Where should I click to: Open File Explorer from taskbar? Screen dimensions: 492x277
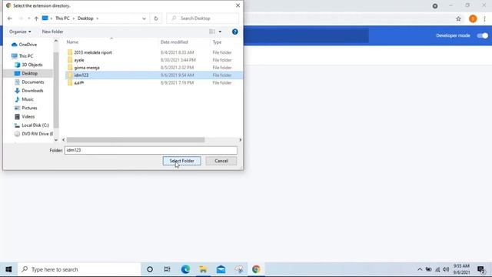203,269
